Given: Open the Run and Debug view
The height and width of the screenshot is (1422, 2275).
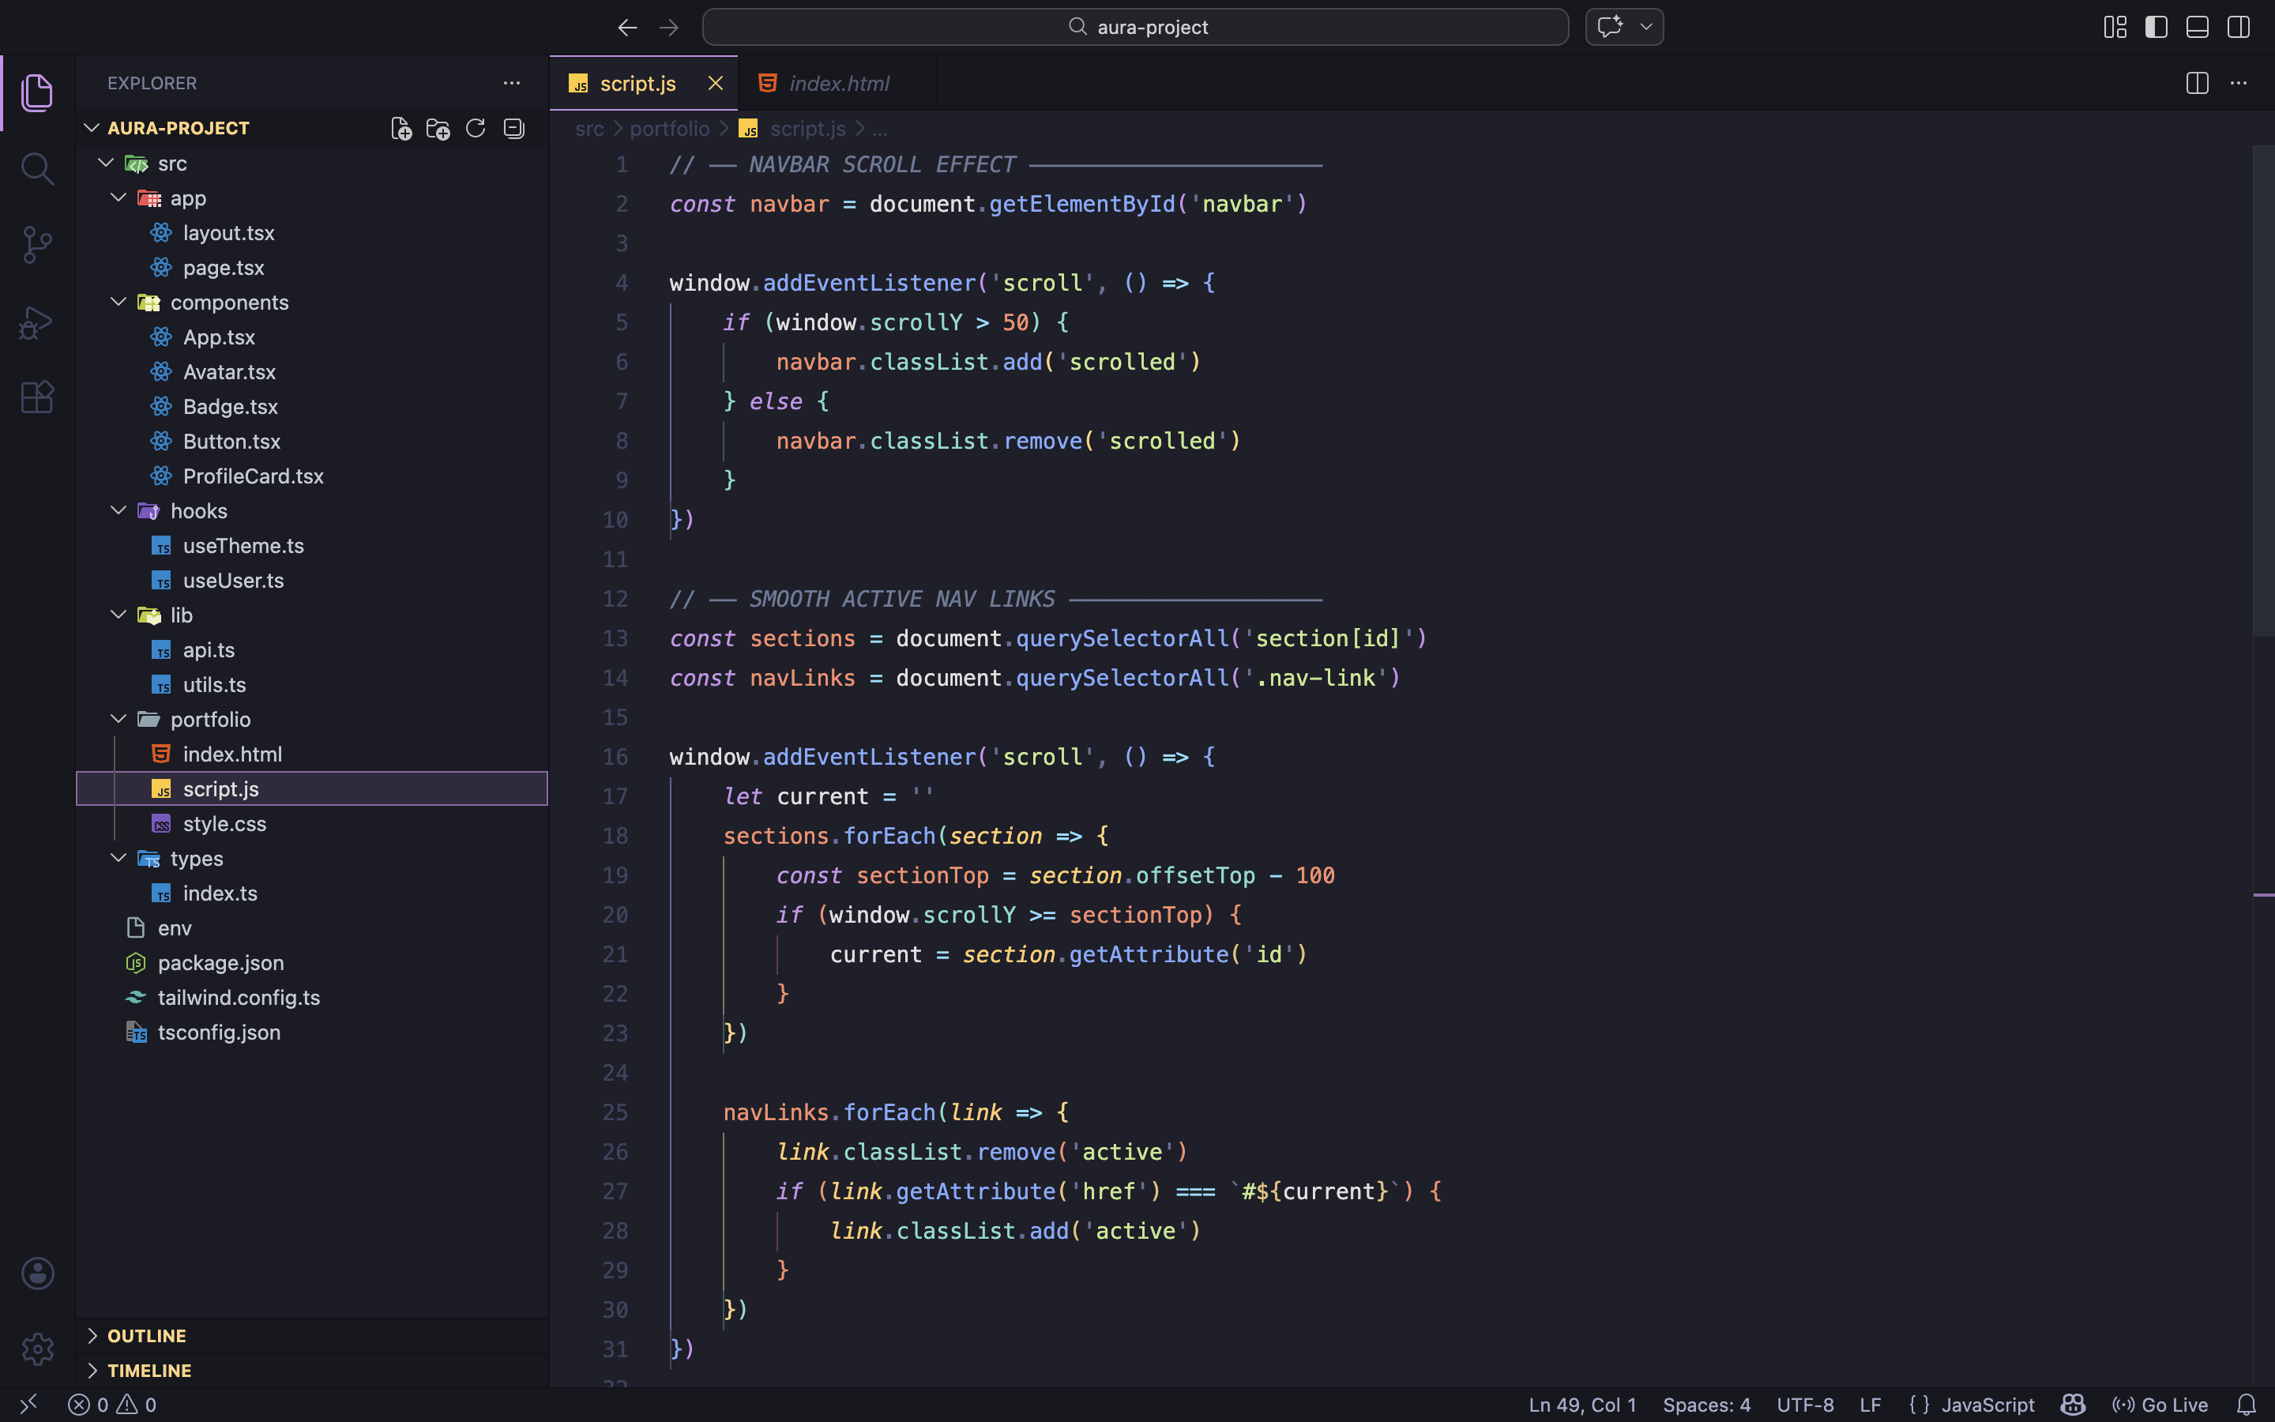Looking at the screenshot, I should (36, 322).
